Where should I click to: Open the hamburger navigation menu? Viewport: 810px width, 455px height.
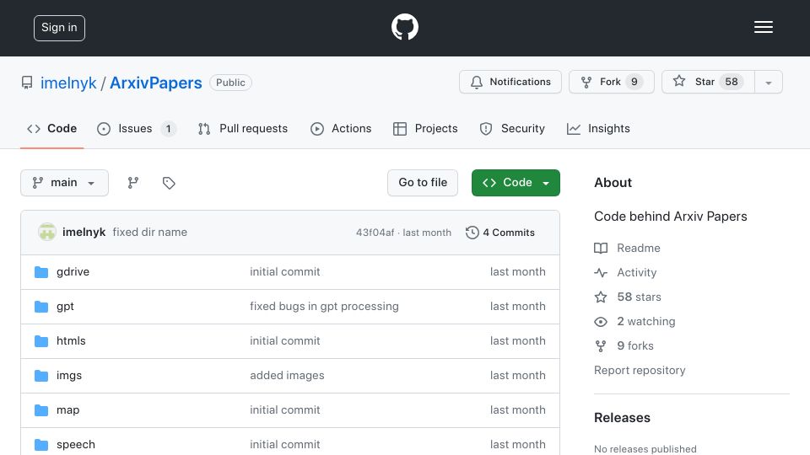click(763, 27)
